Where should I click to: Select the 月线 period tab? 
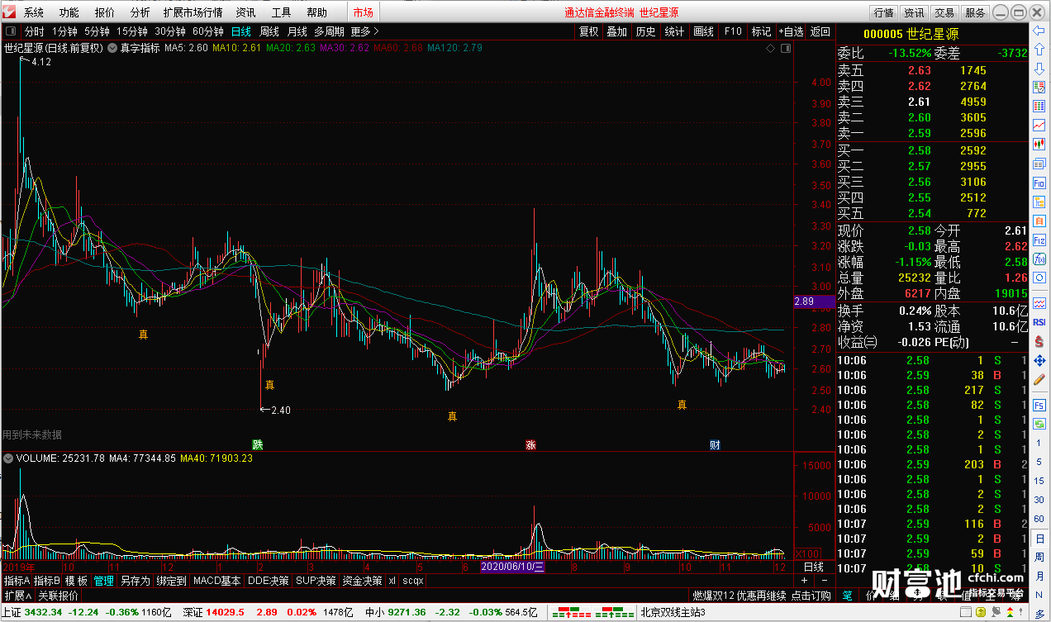point(297,31)
